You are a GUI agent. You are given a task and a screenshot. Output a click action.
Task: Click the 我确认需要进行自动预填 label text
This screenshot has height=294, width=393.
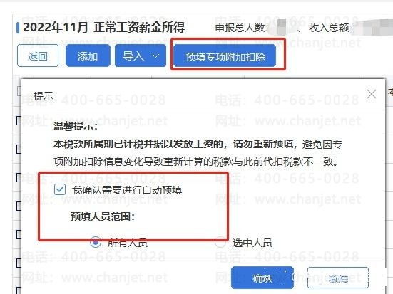(x=127, y=190)
